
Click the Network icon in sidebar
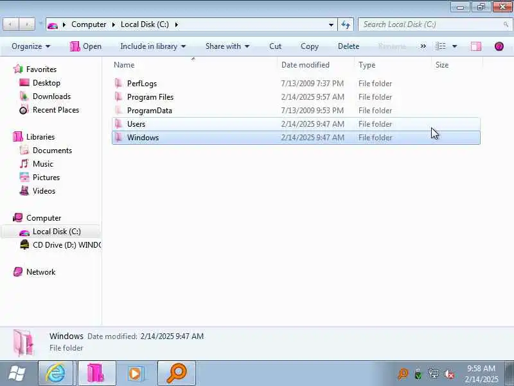[18, 271]
